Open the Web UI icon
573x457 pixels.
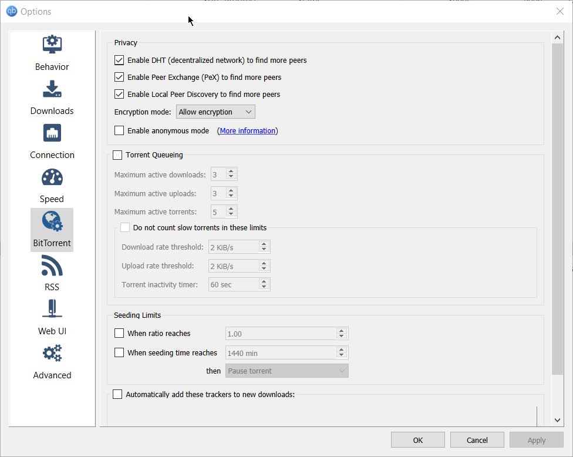pyautogui.click(x=52, y=309)
